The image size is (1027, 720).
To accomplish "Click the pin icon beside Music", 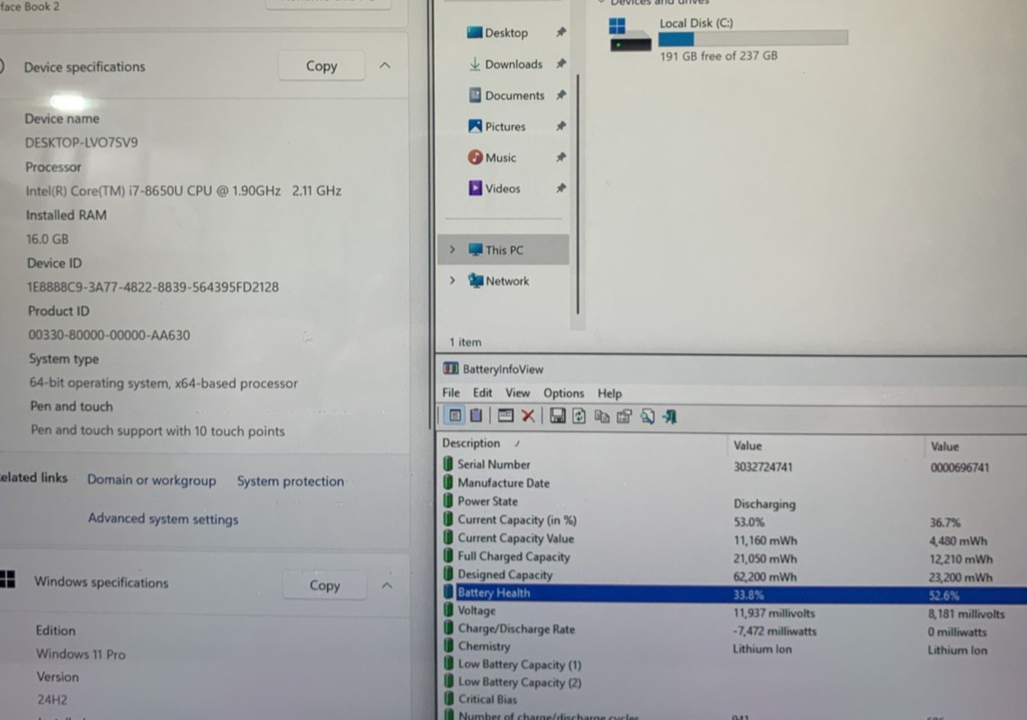I will [560, 157].
